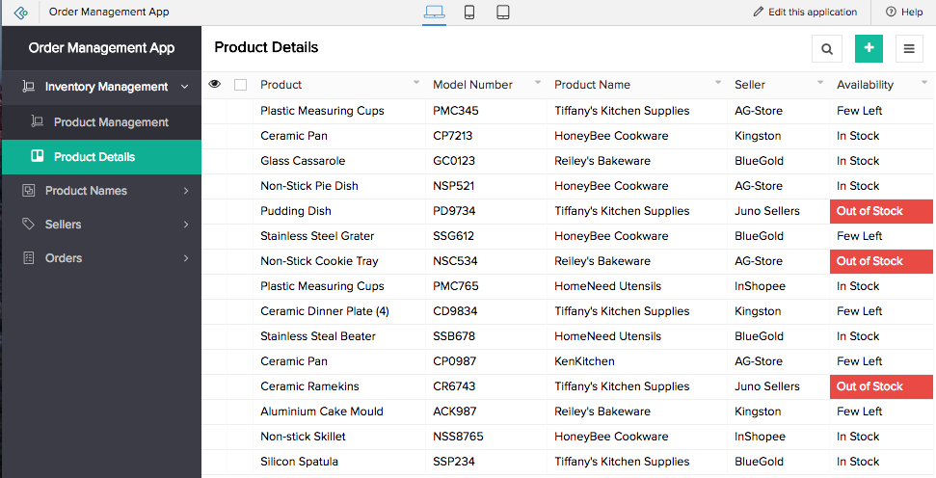Switch to desktop laptop preview icon
The width and height of the screenshot is (936, 478).
coord(434,13)
